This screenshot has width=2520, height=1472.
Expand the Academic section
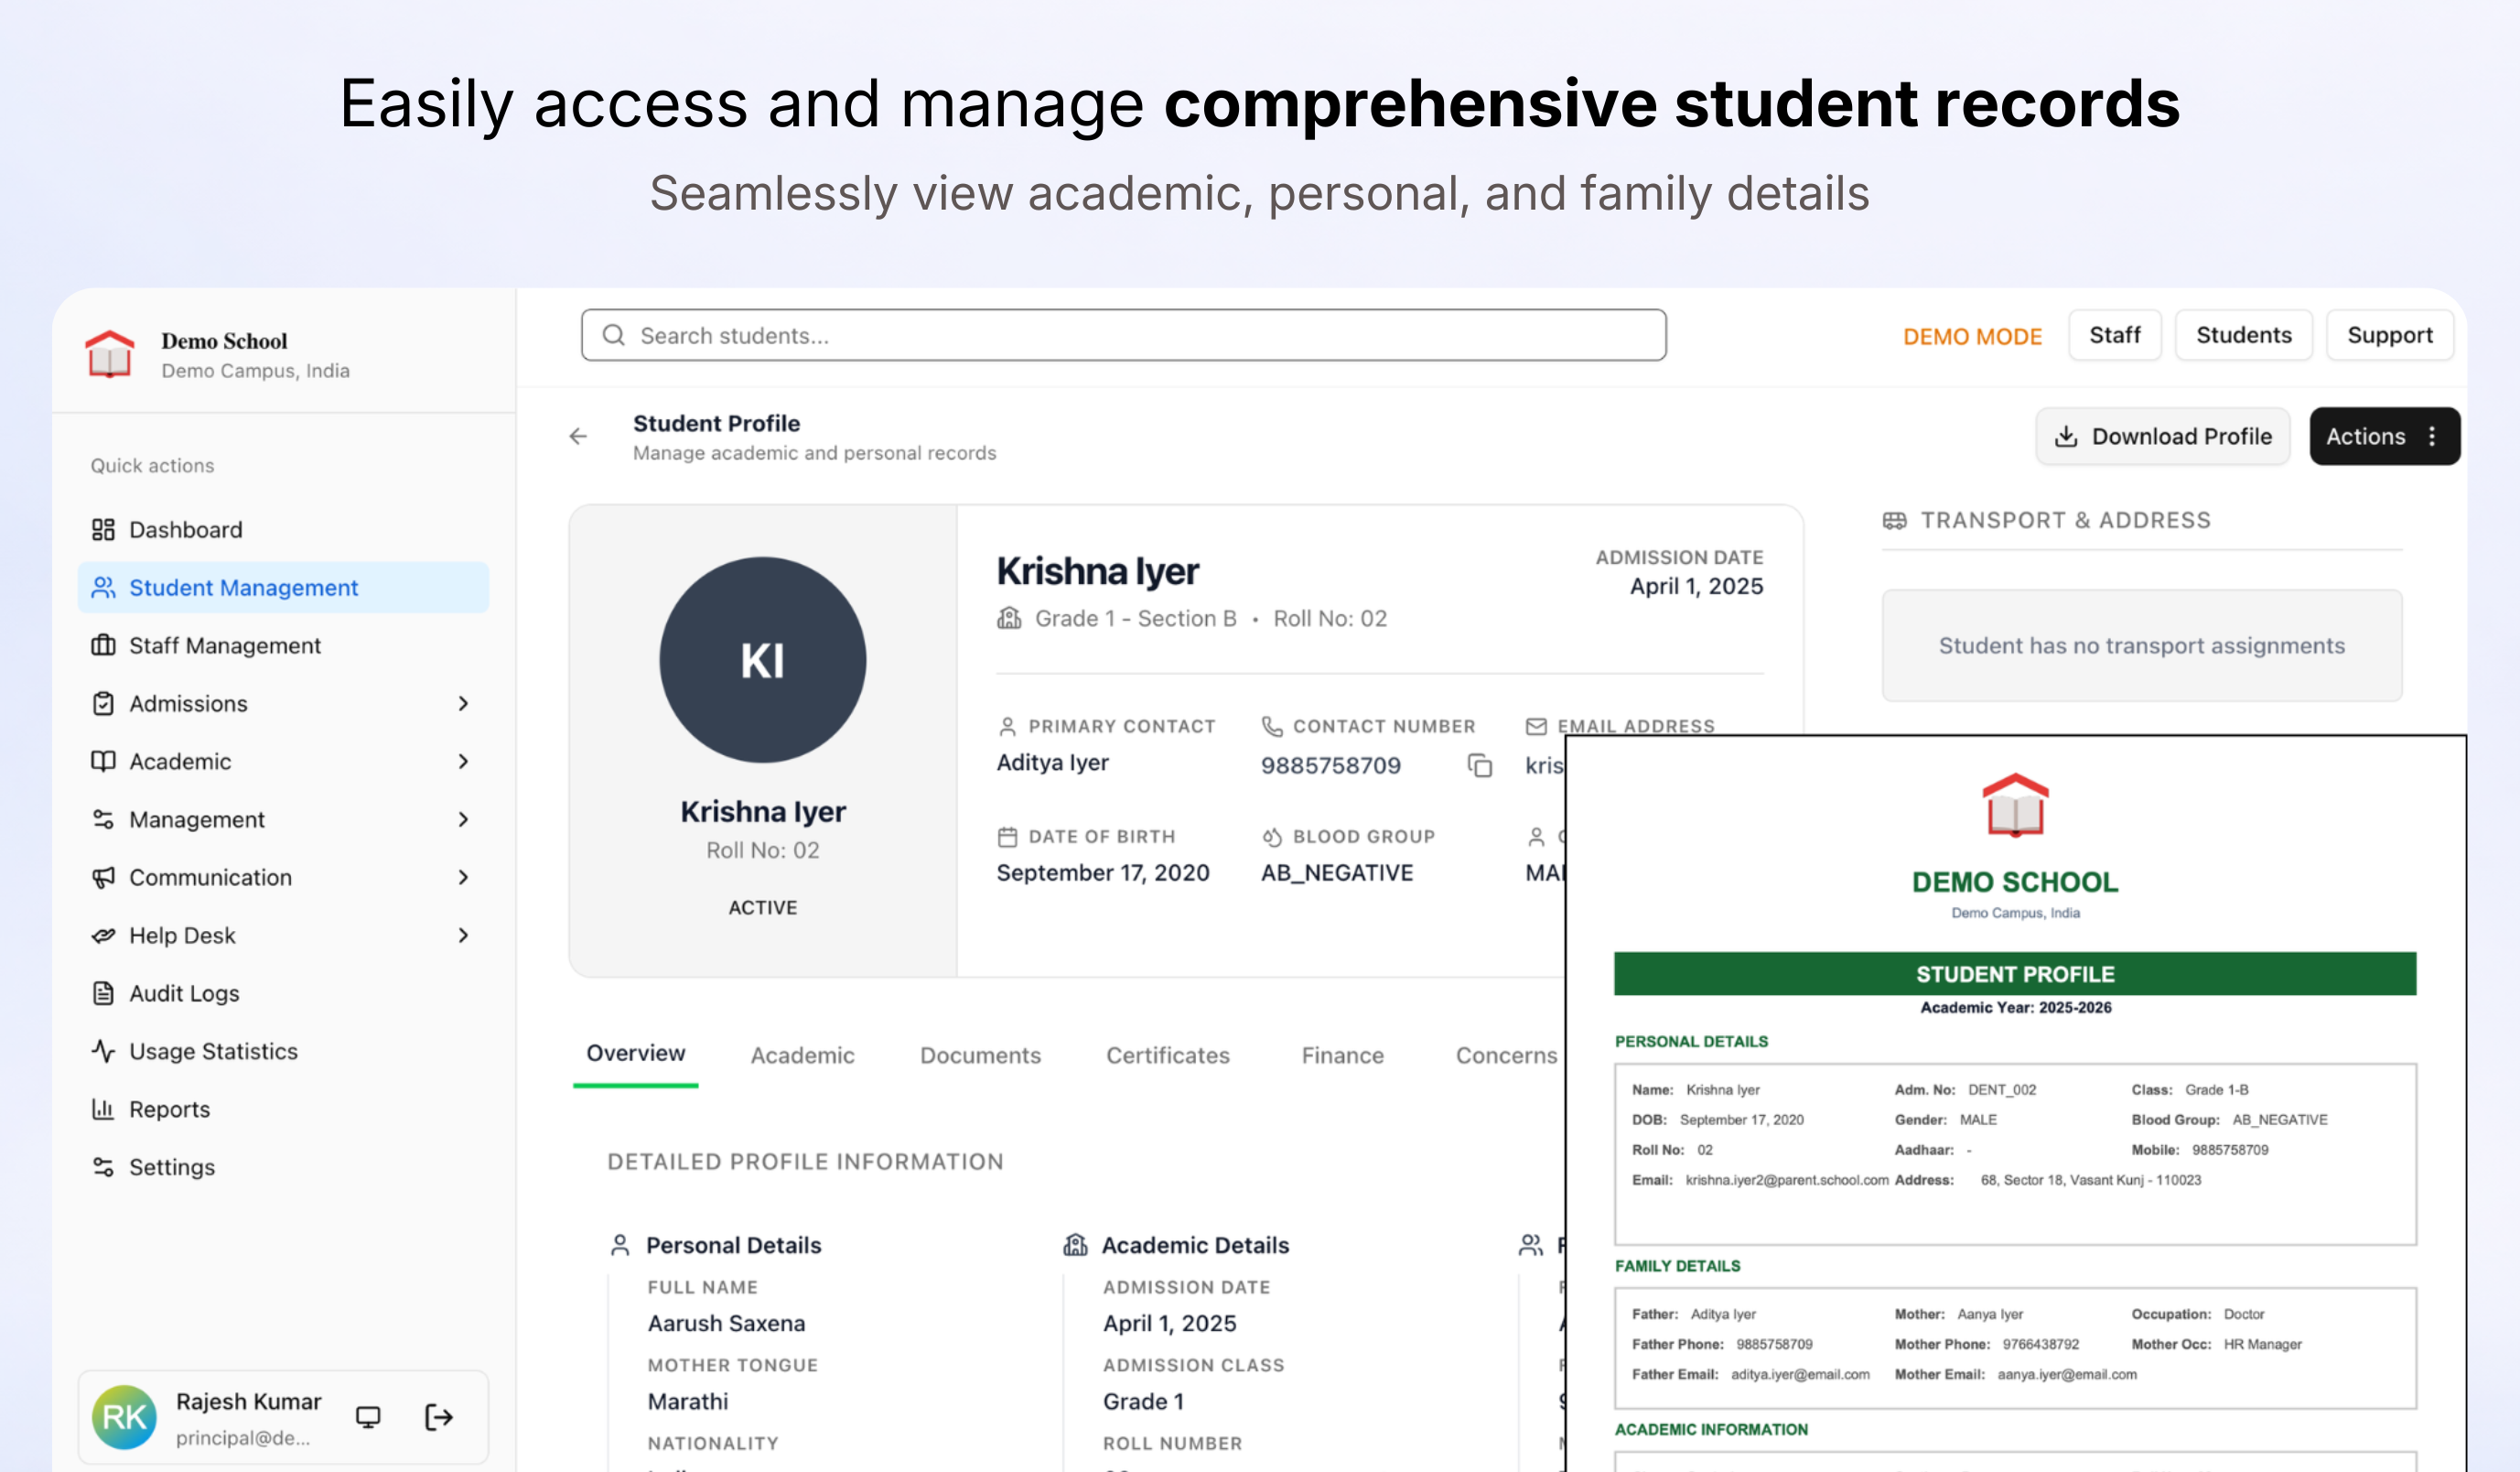click(464, 762)
